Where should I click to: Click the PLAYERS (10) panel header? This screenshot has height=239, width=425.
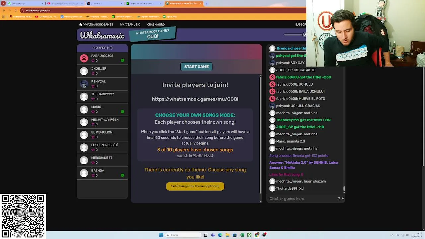tap(102, 48)
